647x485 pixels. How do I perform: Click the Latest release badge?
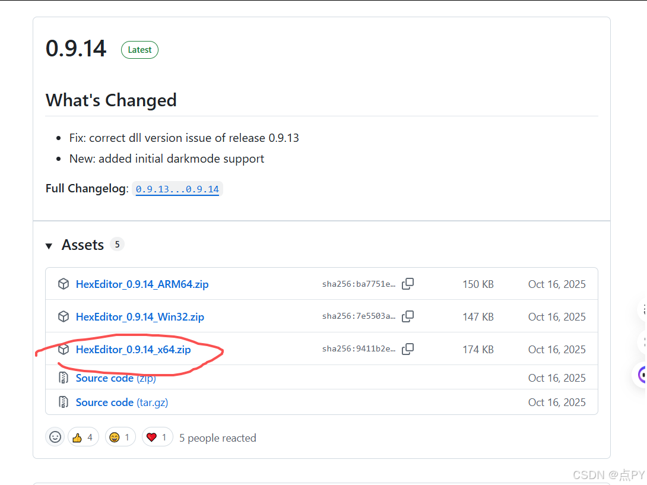(x=139, y=50)
